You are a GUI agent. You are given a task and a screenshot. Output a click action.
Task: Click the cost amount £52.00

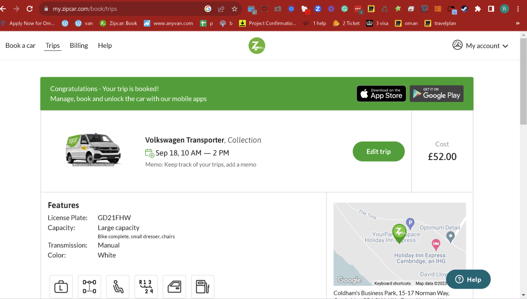(x=442, y=157)
